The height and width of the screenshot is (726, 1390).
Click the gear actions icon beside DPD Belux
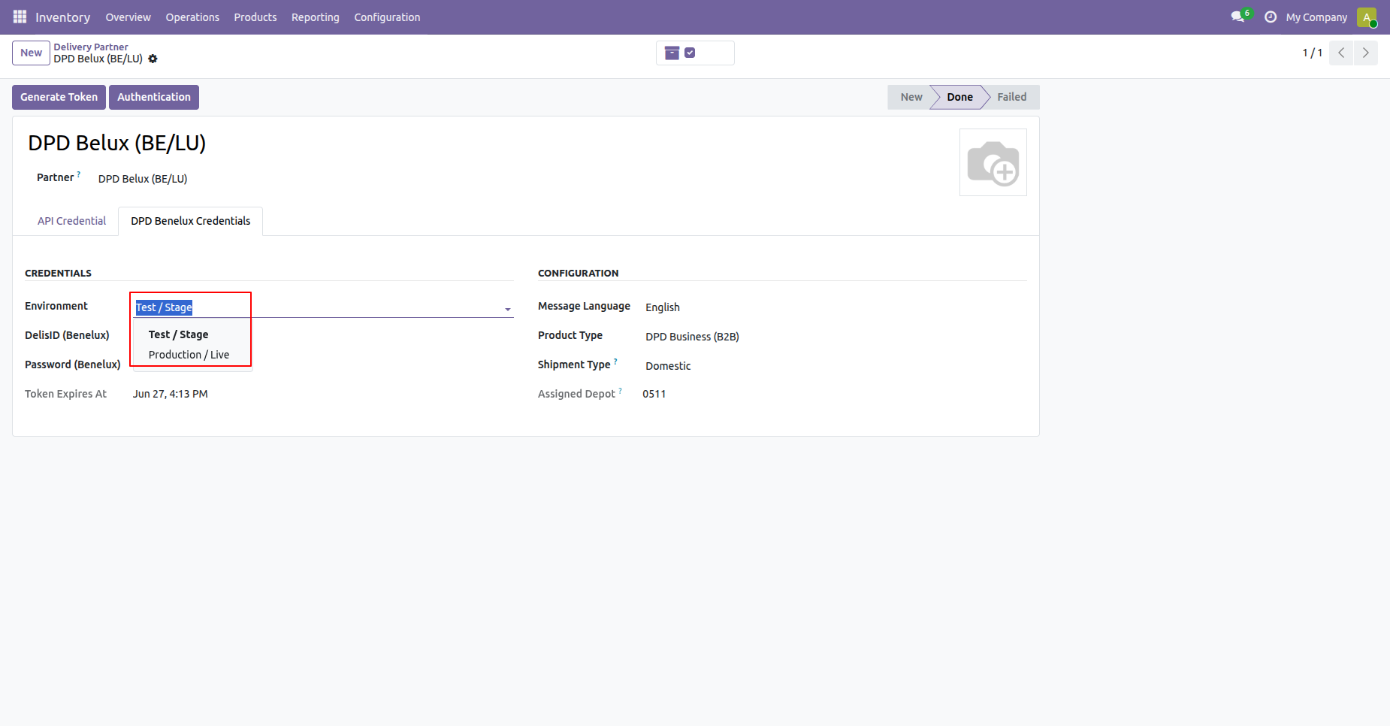click(153, 59)
